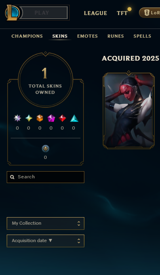Click the white-purple Transcendent gem icon
The image size is (160, 275).
[17, 118]
